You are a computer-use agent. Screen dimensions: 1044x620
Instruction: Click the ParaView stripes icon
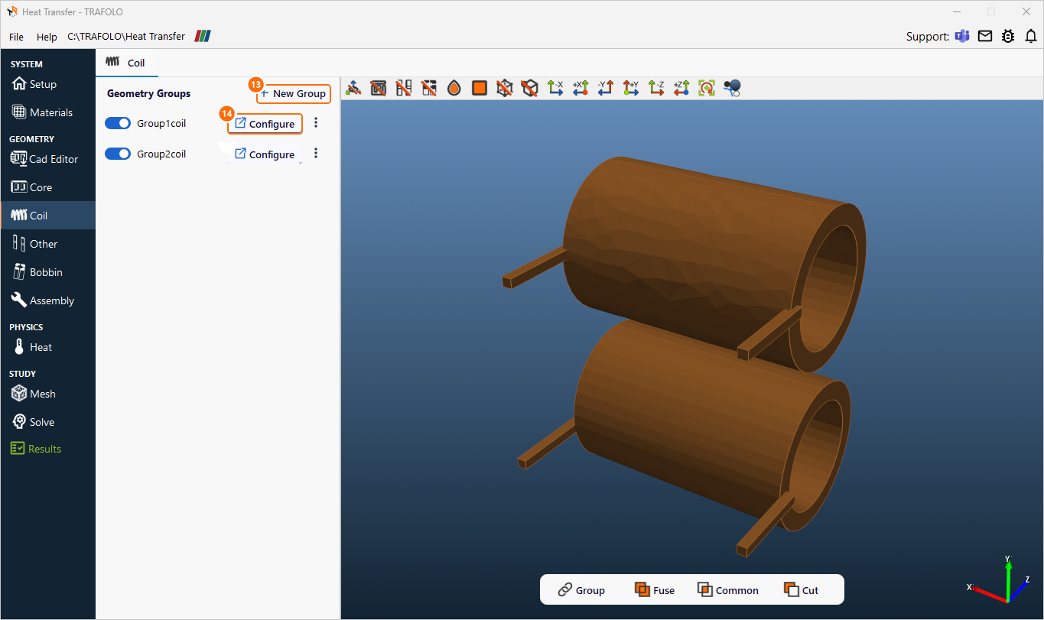point(203,36)
